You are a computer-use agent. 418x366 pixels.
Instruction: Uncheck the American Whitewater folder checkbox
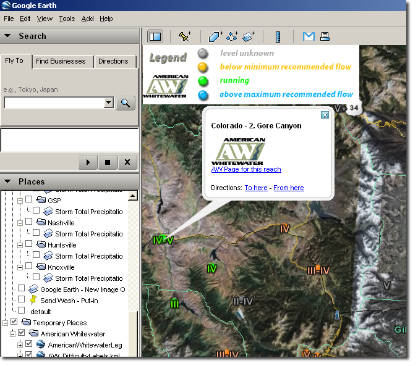(x=22, y=334)
